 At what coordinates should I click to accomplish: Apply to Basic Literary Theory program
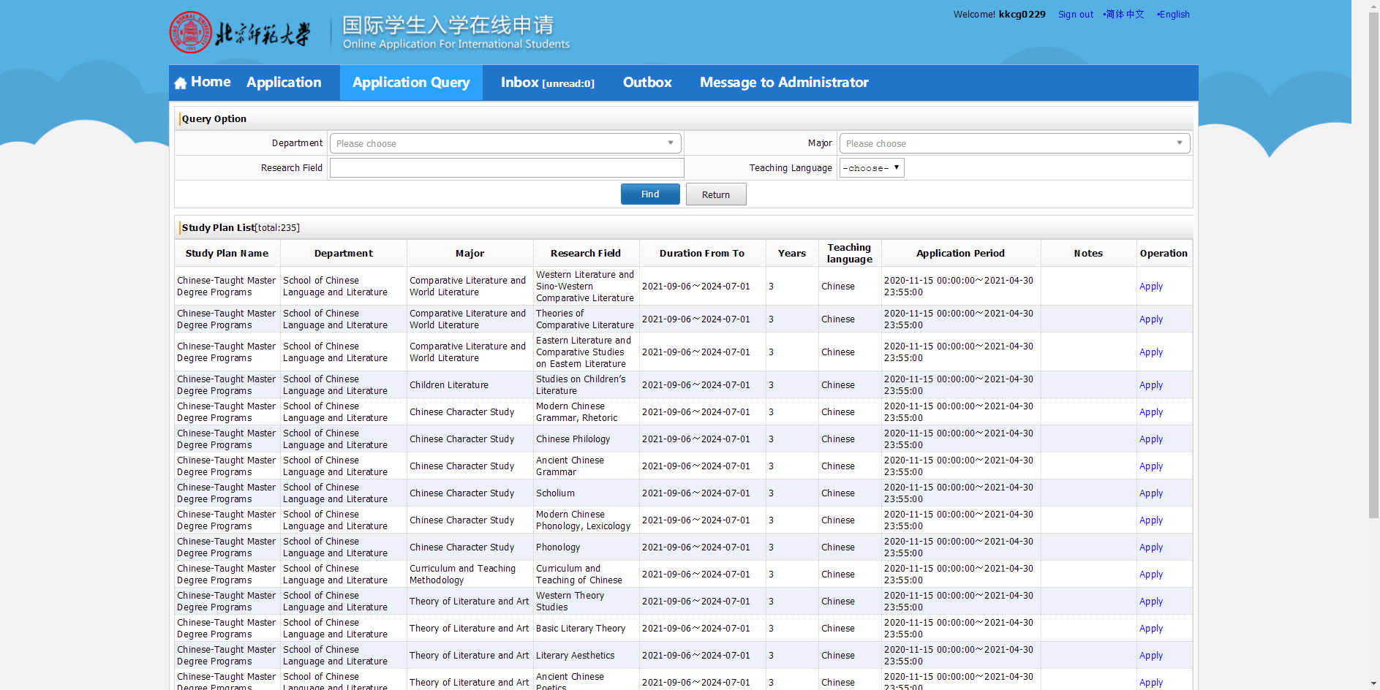pyautogui.click(x=1150, y=629)
